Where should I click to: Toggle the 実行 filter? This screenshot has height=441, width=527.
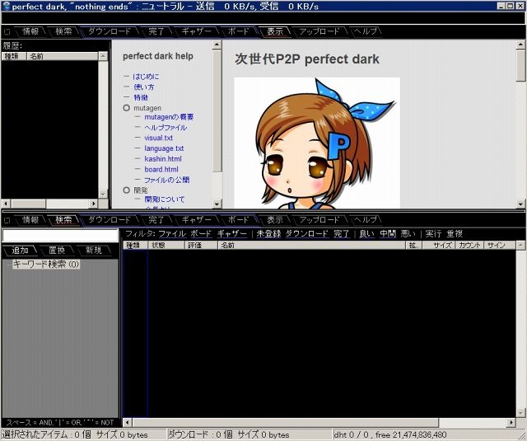coord(433,234)
